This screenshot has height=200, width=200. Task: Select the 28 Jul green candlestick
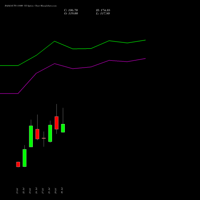click(x=50, y=133)
